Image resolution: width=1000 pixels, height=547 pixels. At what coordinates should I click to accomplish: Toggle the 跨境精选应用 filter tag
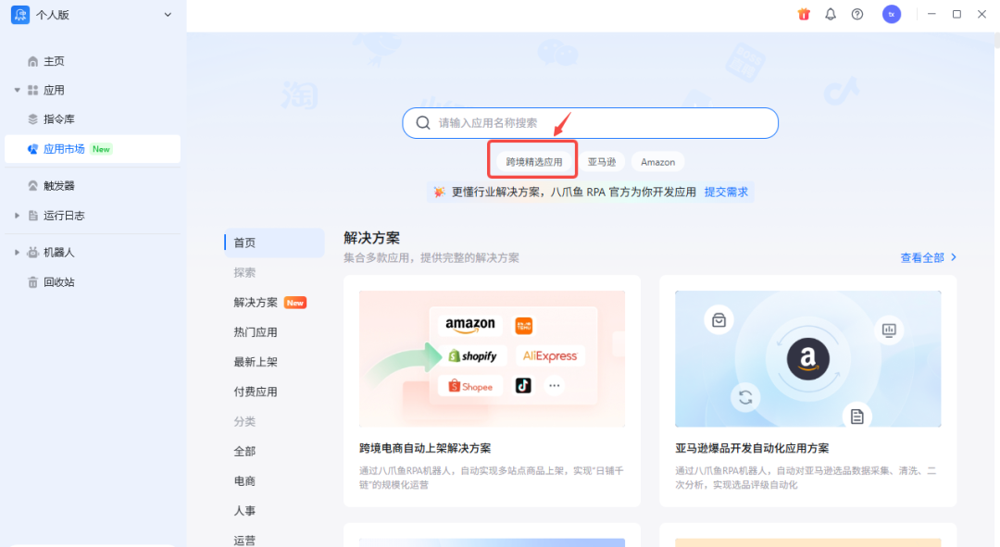click(531, 160)
